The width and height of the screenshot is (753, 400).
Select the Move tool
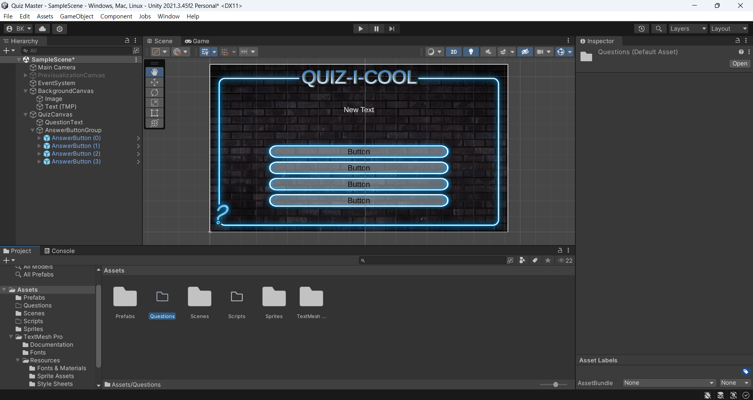point(155,82)
